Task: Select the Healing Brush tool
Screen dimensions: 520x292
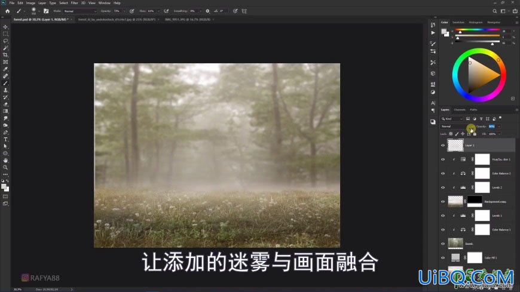Action: point(5,76)
